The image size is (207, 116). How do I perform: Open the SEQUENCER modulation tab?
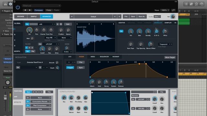104,57
